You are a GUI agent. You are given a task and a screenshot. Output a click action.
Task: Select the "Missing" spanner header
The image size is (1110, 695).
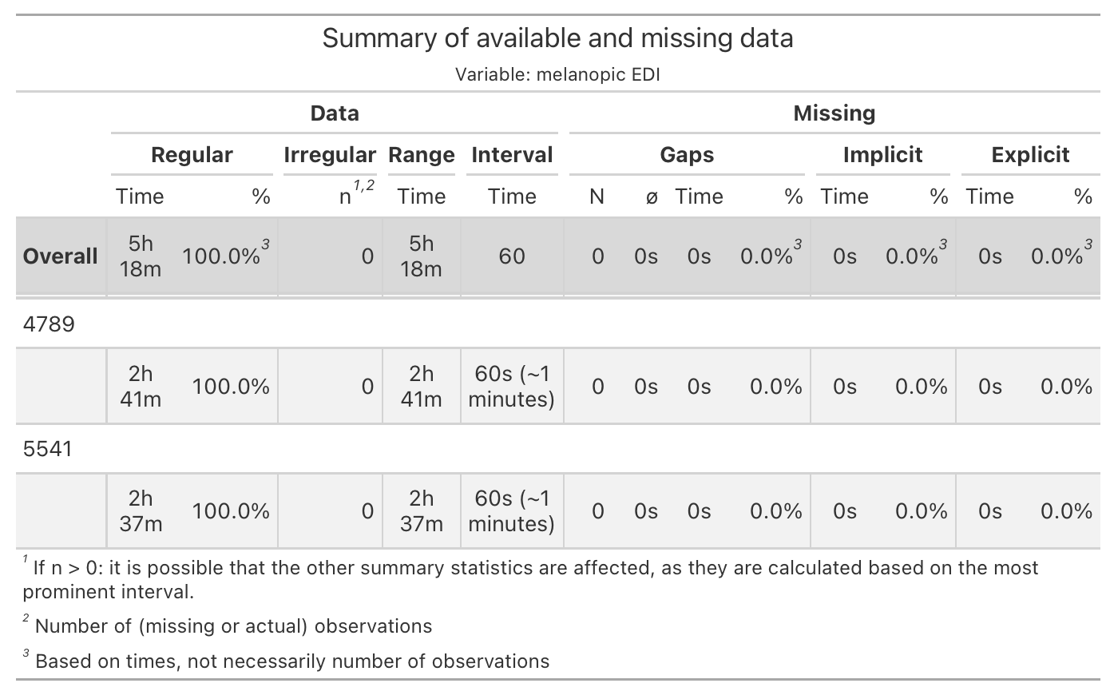834,113
